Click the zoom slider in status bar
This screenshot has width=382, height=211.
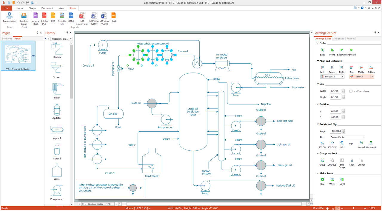click(x=354, y=208)
